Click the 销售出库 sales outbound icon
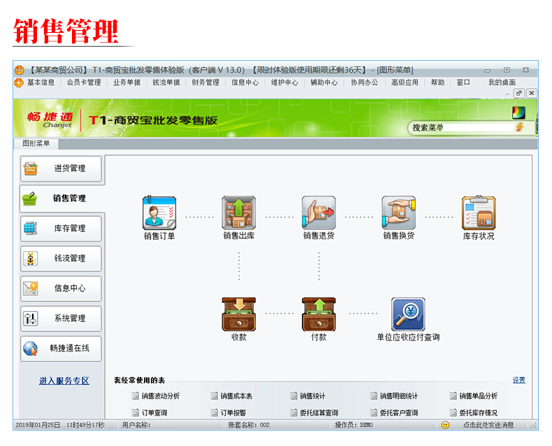The height and width of the screenshot is (446, 552). click(x=239, y=213)
